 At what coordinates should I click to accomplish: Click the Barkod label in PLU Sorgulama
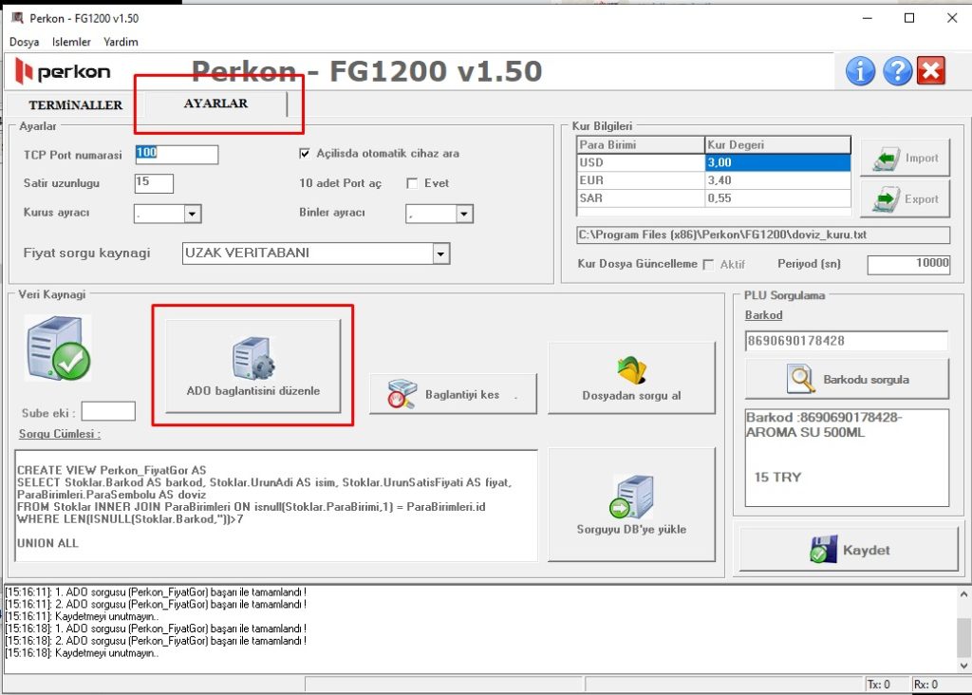point(764,315)
